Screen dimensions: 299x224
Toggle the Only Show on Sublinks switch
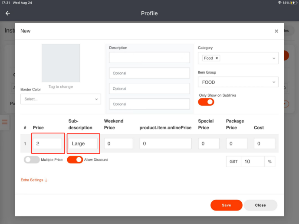(206, 102)
